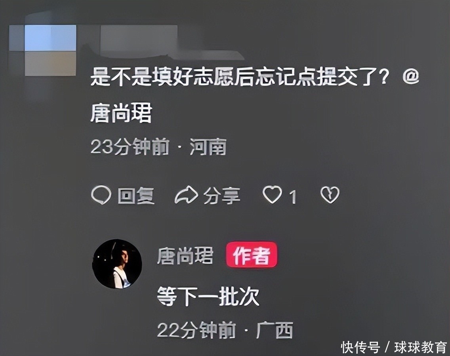Click the 分享 share label
This screenshot has height=356, width=450.
tap(221, 196)
